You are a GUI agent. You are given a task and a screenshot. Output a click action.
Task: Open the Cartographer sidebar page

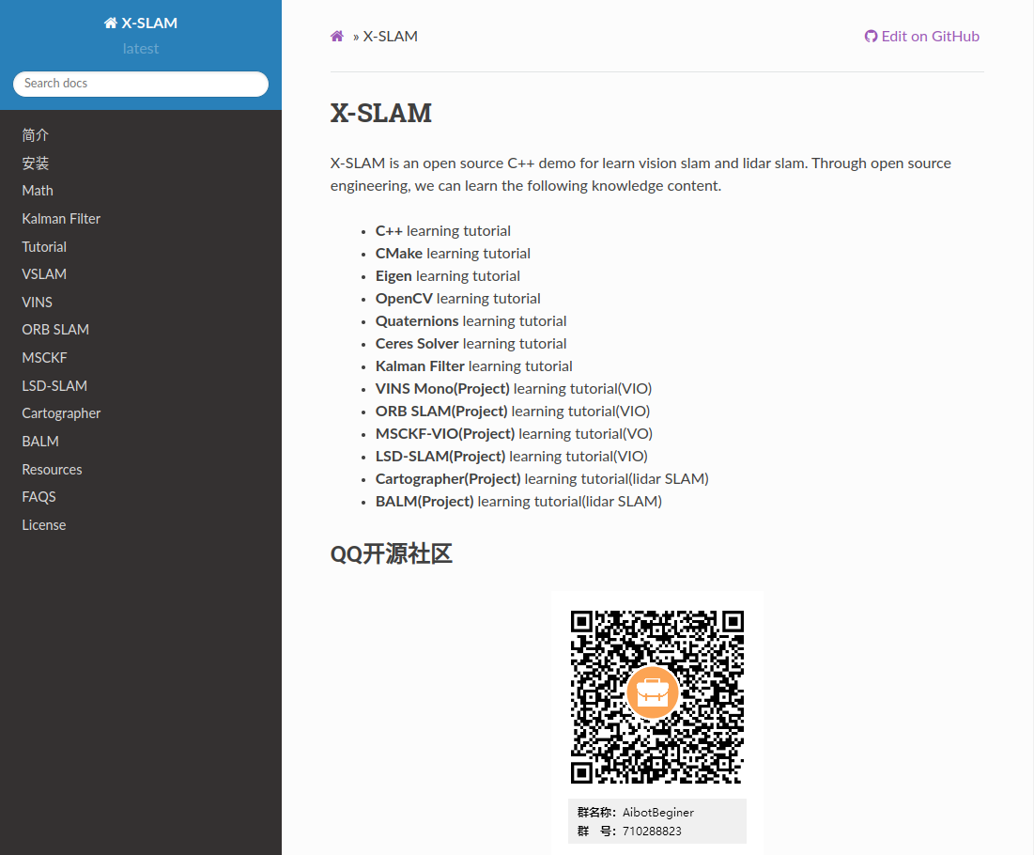pyautogui.click(x=61, y=413)
